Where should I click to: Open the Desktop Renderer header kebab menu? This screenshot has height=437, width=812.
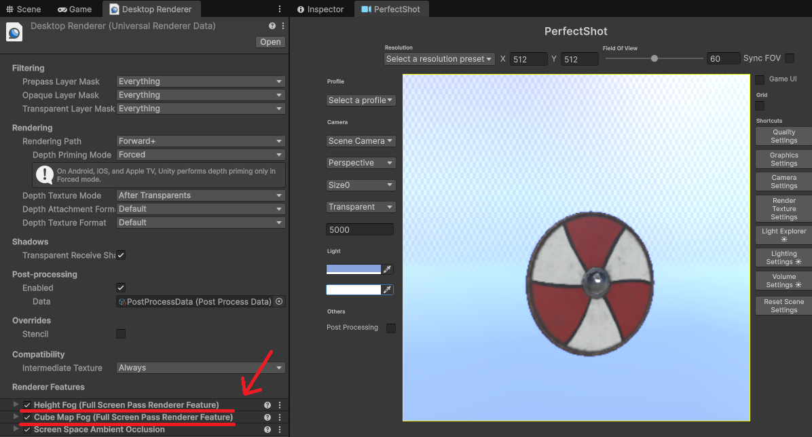[283, 26]
